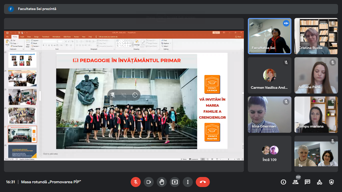
Task: Open the chat panel icon
Action: click(x=307, y=182)
